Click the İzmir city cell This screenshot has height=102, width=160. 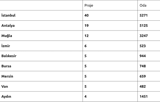click(6, 46)
